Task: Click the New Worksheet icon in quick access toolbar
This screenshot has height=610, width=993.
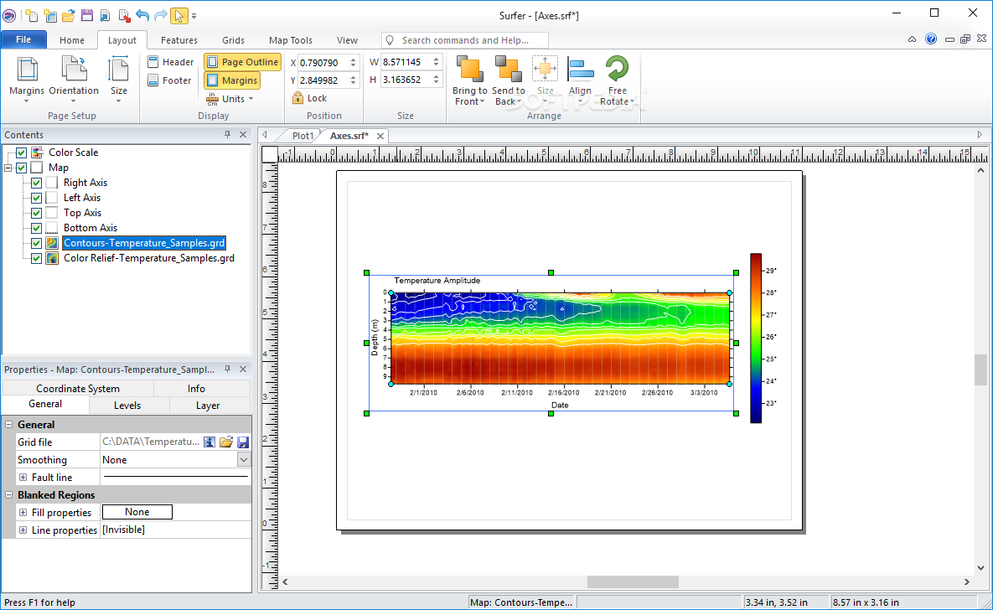Action: pos(49,15)
